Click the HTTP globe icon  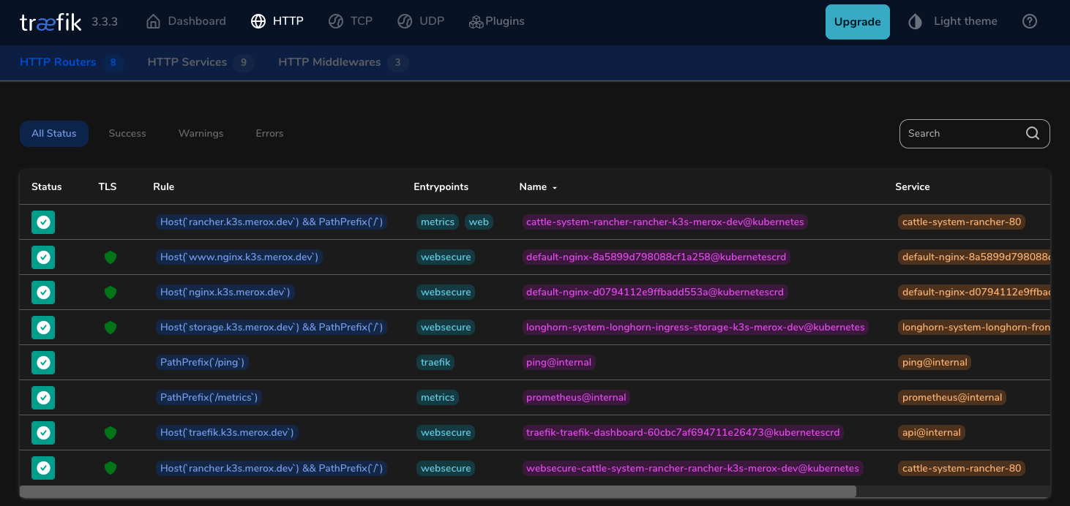tap(258, 21)
